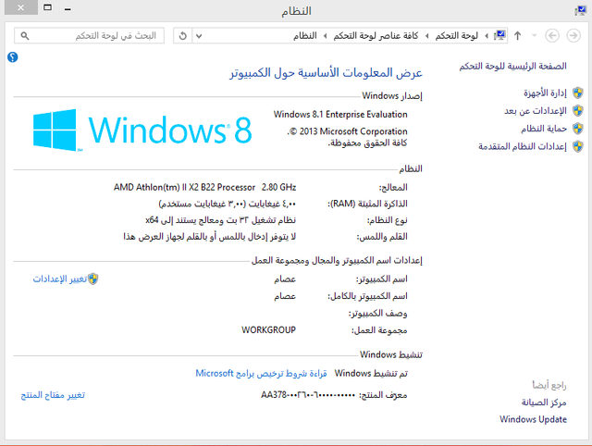Click shield icon beside تغيير الإعدادات
592x446 pixels.
[x=92, y=279]
